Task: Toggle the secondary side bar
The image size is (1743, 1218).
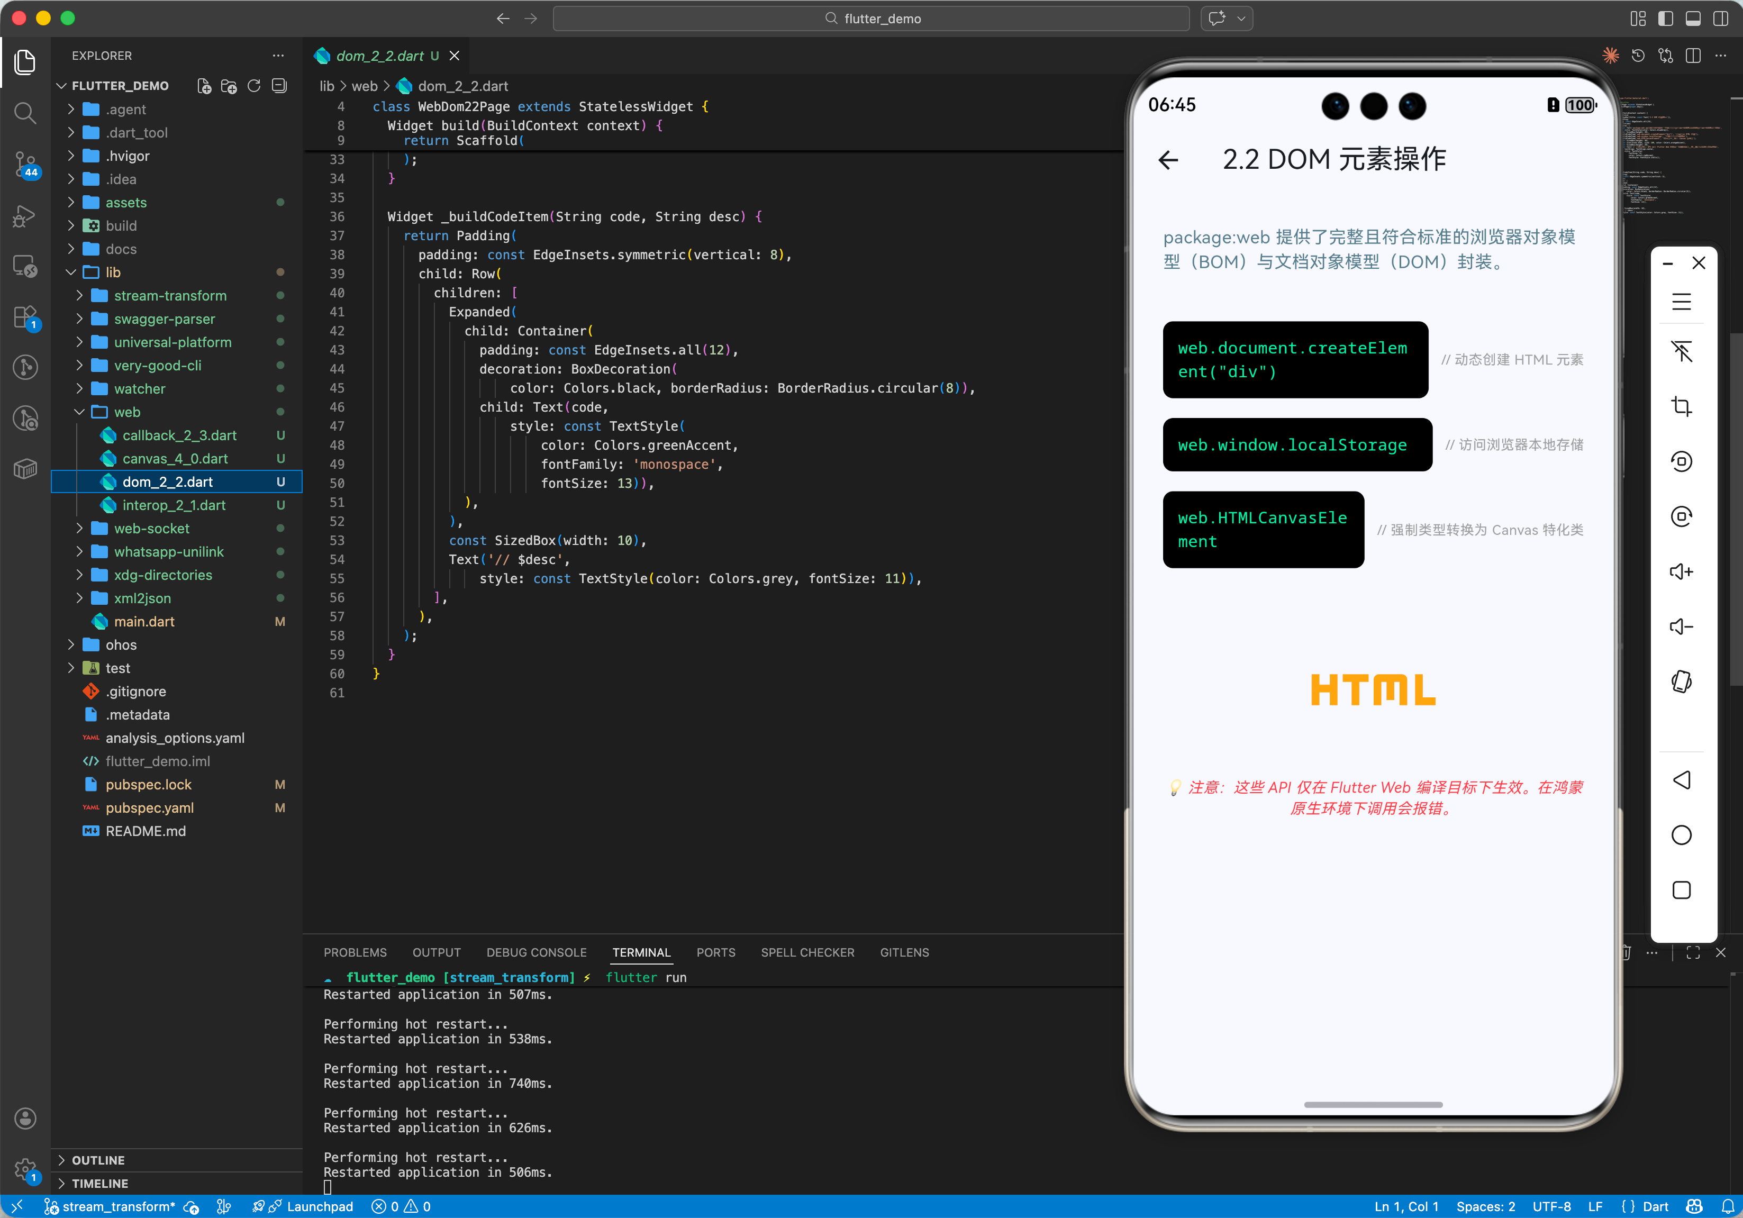Action: (x=1720, y=18)
